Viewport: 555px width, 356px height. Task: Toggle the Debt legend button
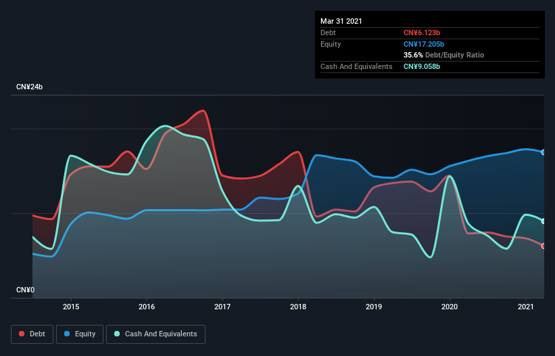pos(32,334)
